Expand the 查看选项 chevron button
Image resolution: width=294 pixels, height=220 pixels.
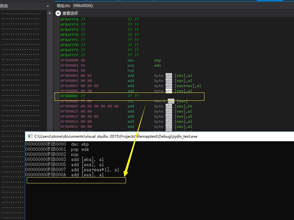(x=58, y=13)
